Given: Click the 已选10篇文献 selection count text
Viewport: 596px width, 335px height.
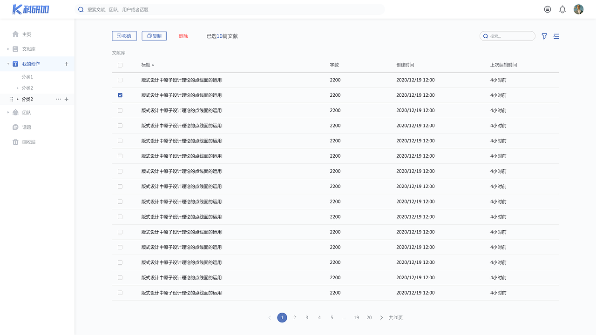Looking at the screenshot, I should (222, 36).
